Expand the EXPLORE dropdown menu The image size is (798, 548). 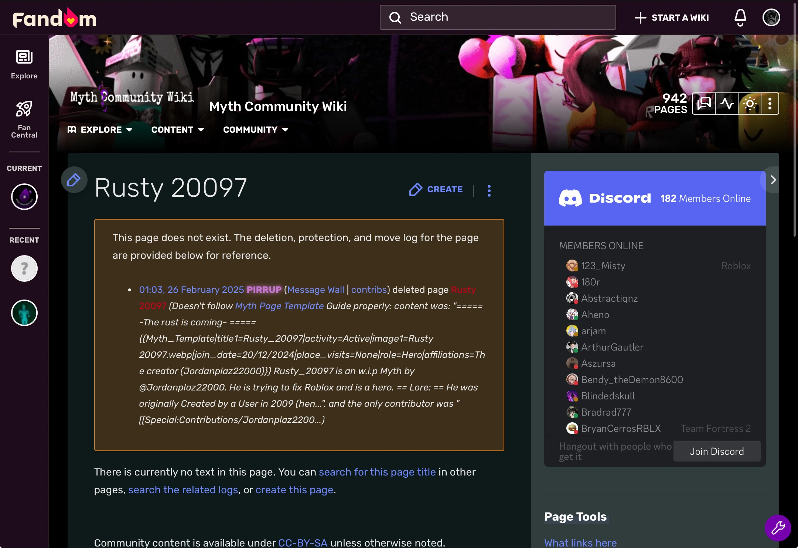(100, 130)
